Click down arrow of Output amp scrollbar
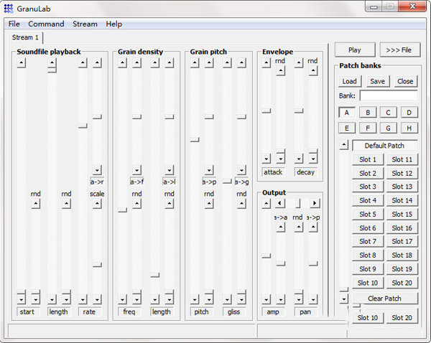Image resolution: width=431 pixels, height=343 pixels. tap(266, 299)
